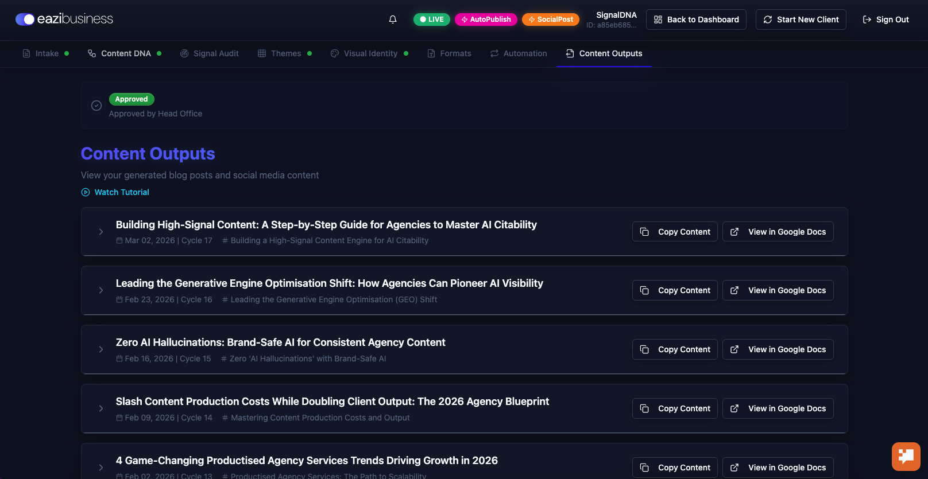Expand the Slash Content Production Costs post
The image size is (928, 479).
coord(101,408)
